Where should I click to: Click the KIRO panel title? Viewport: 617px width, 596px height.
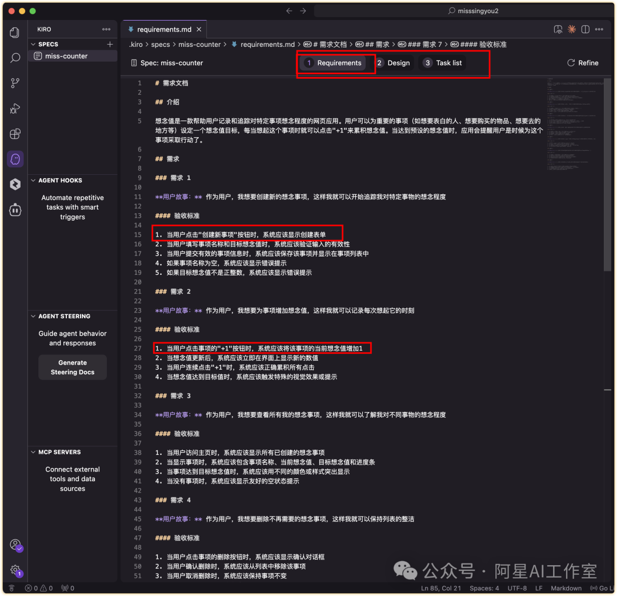click(44, 29)
